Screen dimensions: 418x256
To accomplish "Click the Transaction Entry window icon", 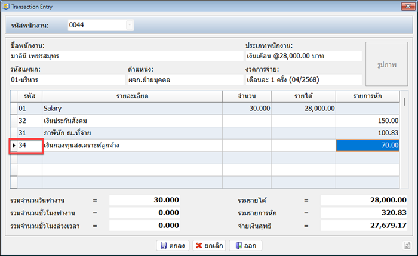I will point(7,6).
